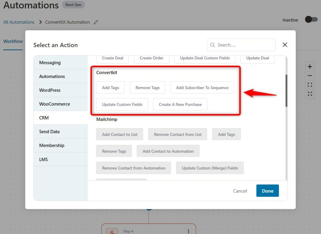Viewport: 321px width, 234px height.
Task: Switch to the Workflow tab
Action: click(13, 41)
